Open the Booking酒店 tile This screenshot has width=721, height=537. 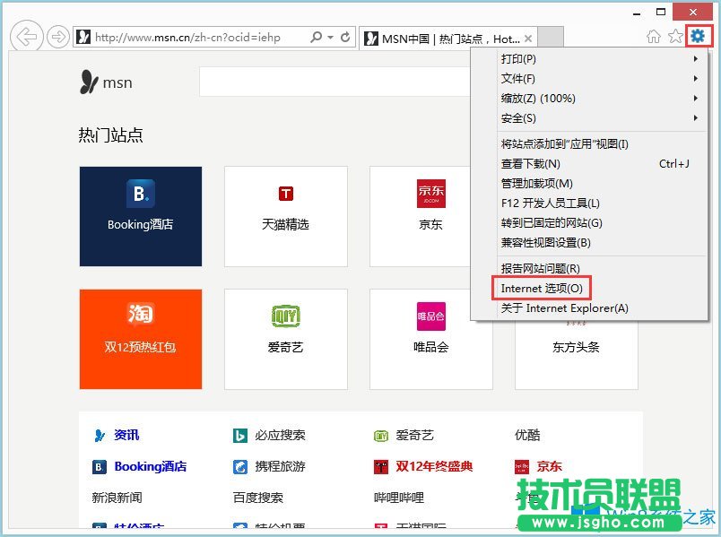140,215
